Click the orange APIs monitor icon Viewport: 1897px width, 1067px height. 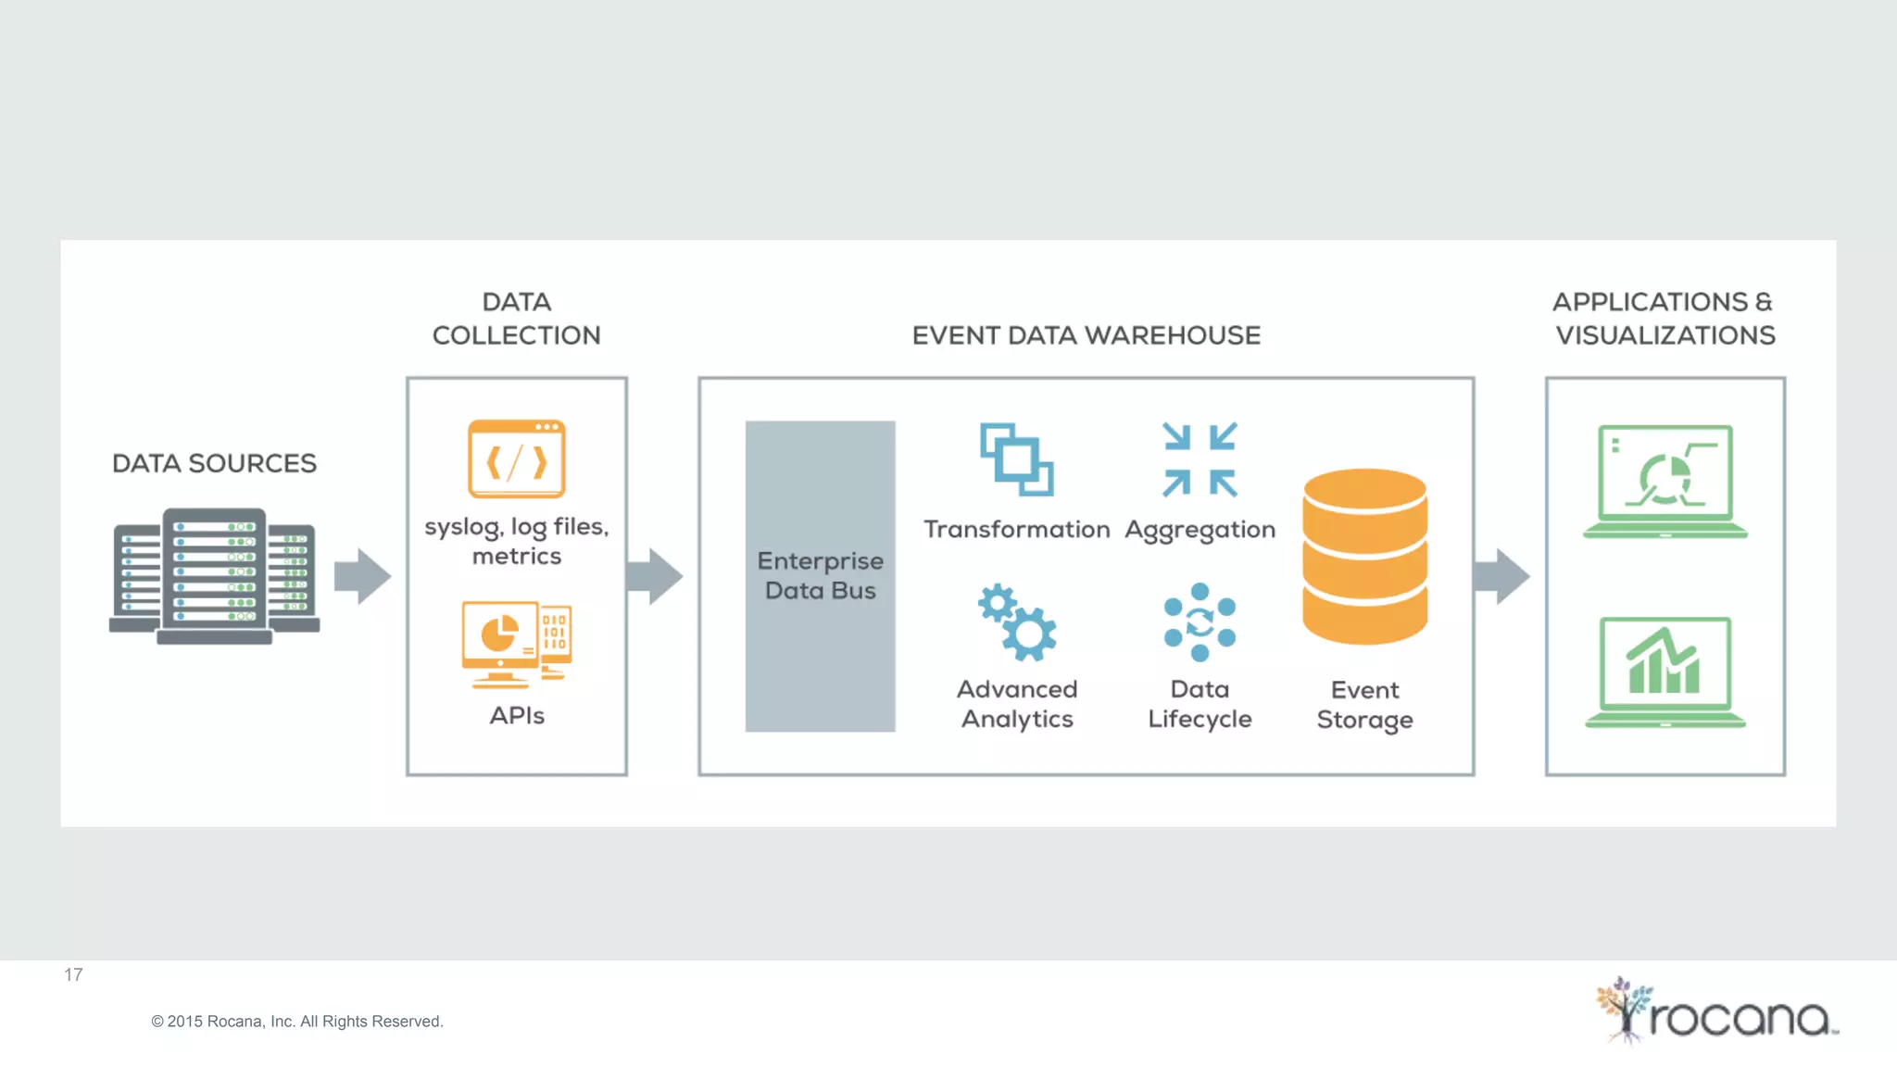(516, 645)
